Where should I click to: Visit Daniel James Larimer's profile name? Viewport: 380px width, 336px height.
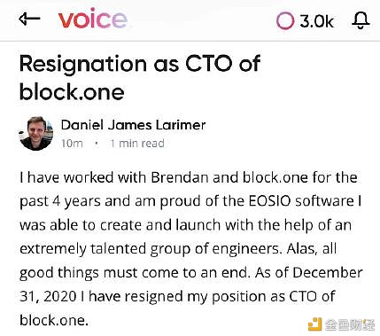[x=133, y=125]
